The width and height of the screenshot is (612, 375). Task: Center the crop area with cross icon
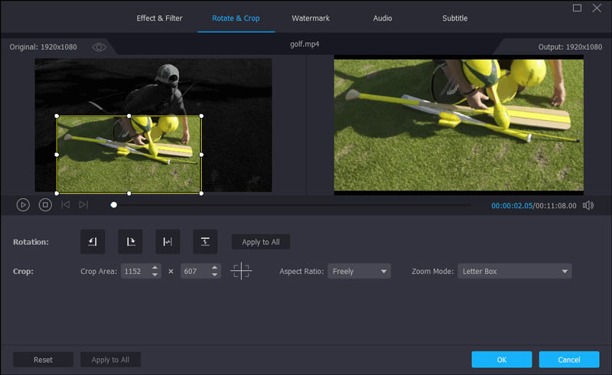(241, 272)
